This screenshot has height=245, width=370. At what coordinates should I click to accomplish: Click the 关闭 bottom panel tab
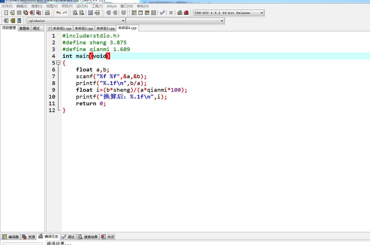(108, 237)
